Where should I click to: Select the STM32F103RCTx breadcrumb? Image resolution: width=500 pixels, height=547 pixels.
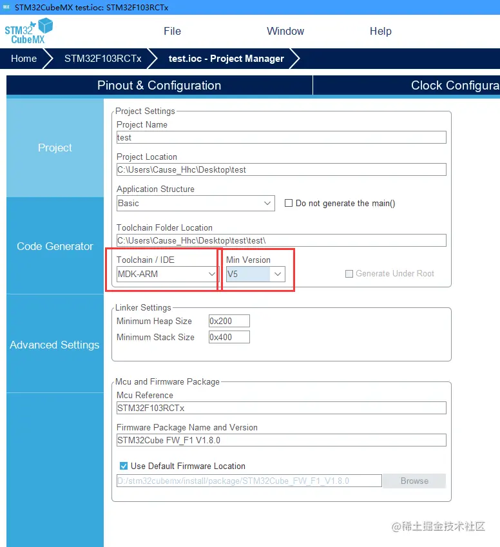click(x=102, y=58)
